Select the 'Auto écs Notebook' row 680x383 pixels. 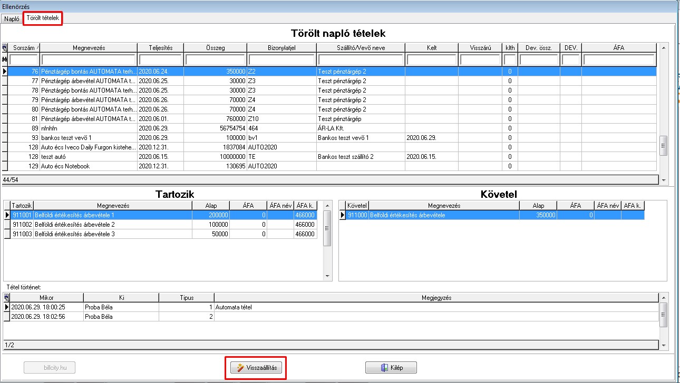[x=332, y=166]
